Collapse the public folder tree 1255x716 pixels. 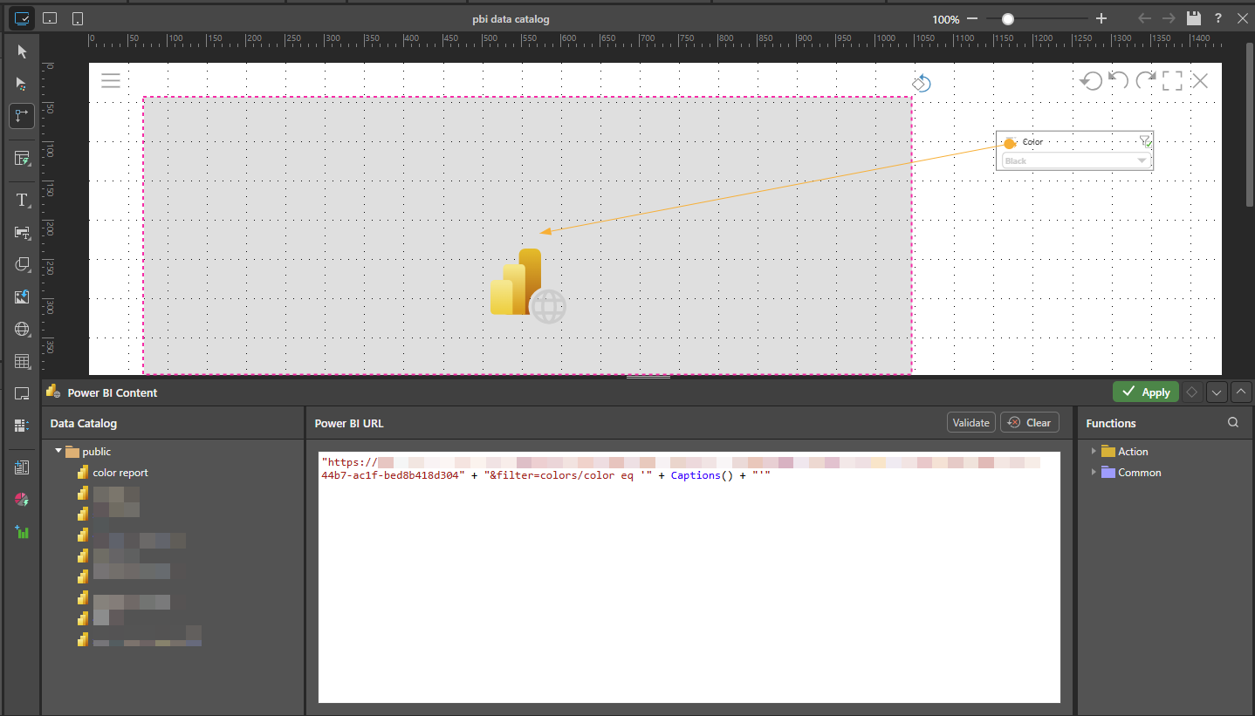[x=58, y=452]
